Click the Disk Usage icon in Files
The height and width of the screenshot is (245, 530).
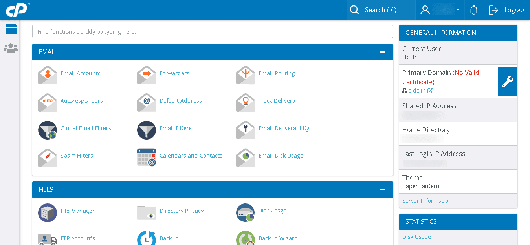tap(246, 212)
